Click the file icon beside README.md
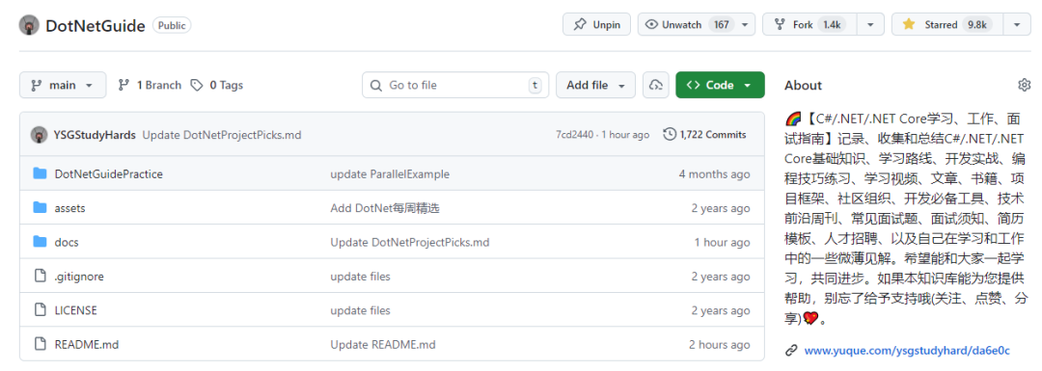This screenshot has height=371, width=1042. point(40,344)
